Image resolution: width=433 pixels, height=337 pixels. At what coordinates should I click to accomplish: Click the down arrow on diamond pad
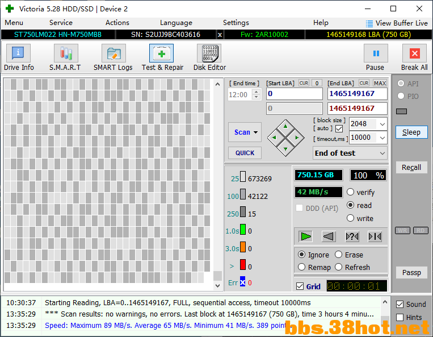(285, 149)
